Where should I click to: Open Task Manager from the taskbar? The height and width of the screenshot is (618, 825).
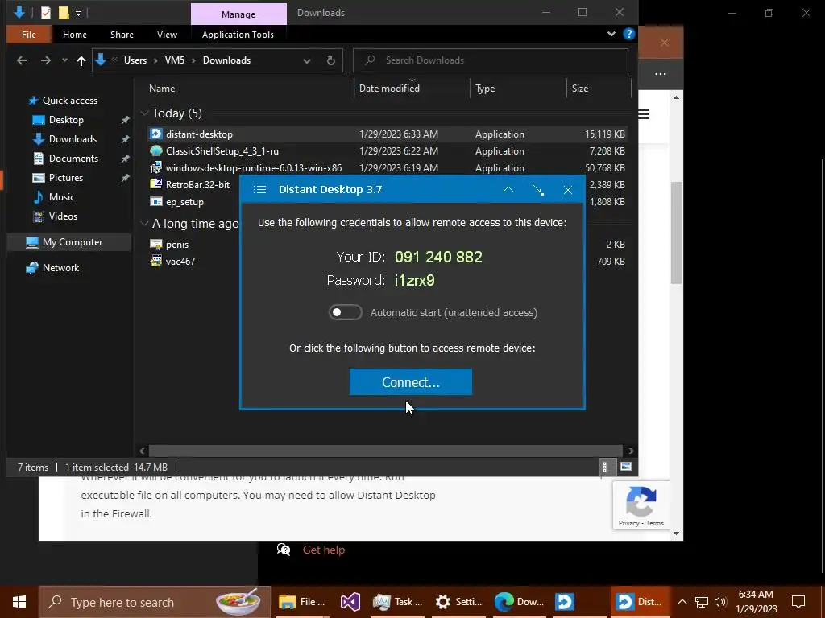tap(397, 602)
